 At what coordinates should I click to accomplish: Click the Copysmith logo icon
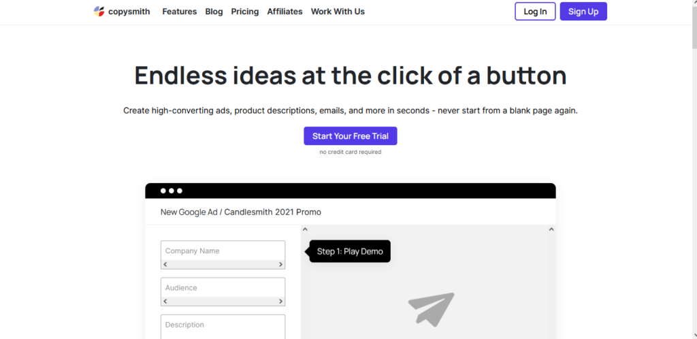(x=99, y=12)
